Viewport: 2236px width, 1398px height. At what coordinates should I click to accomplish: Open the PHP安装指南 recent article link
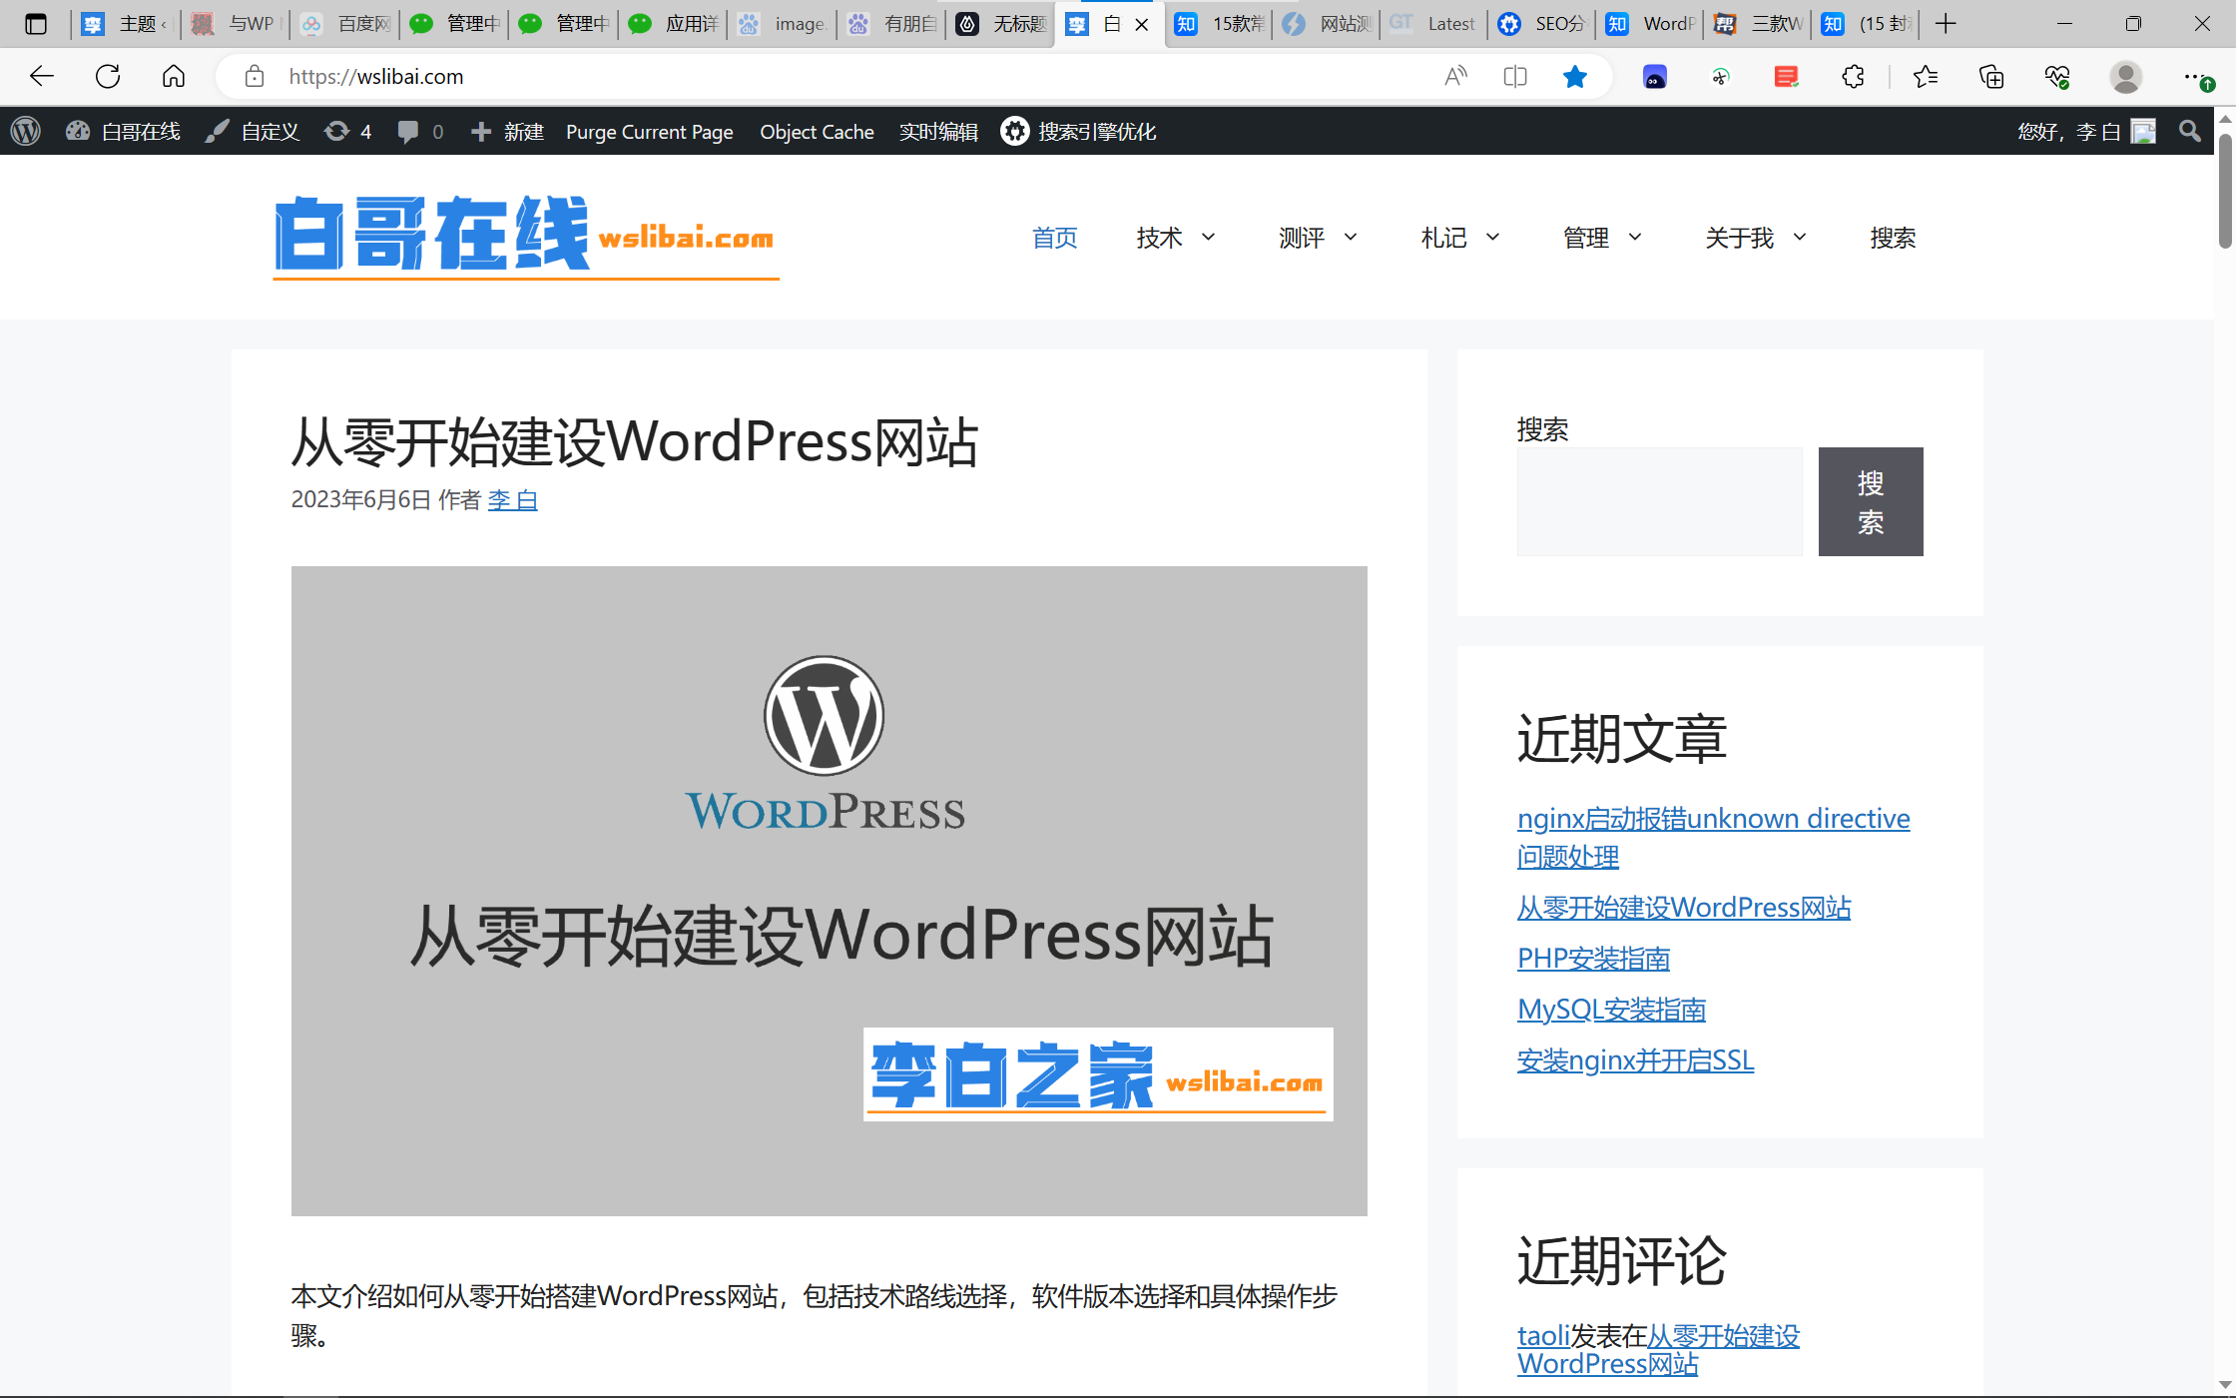[1593, 959]
